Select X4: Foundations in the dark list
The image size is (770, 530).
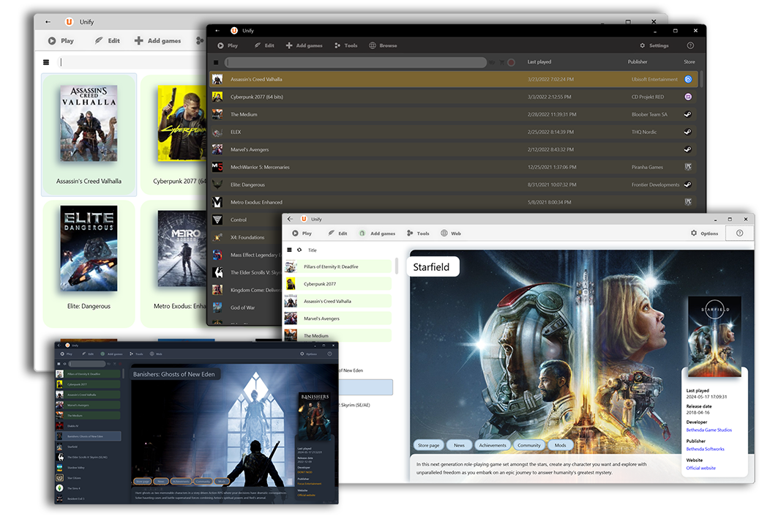[x=246, y=237]
